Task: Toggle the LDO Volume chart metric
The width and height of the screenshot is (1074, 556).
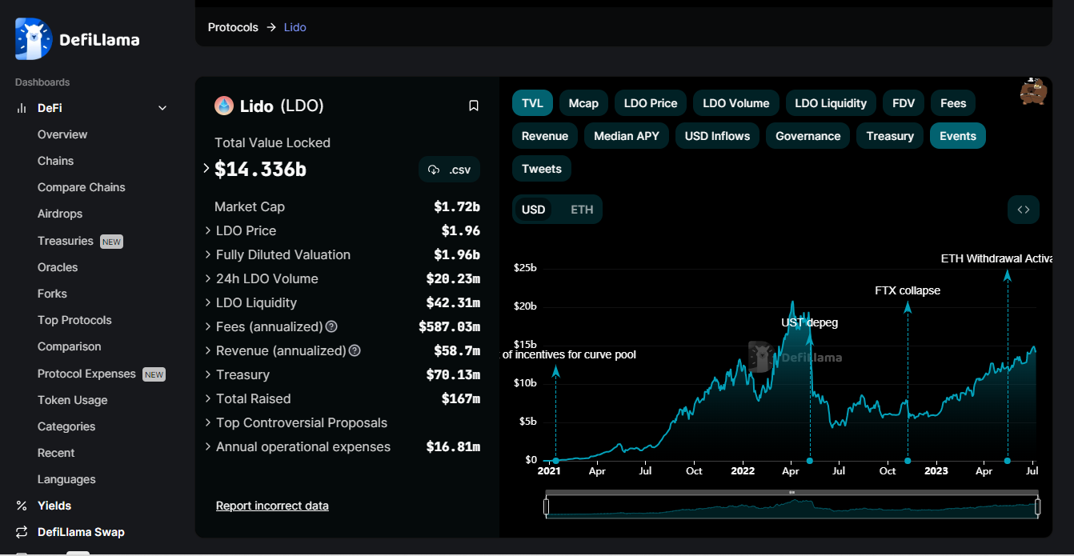Action: 736,103
